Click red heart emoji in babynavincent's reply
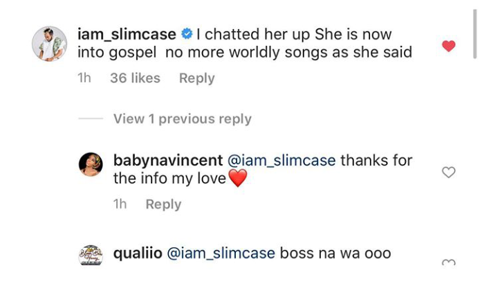Screen dimensions: 498x286 (237, 179)
